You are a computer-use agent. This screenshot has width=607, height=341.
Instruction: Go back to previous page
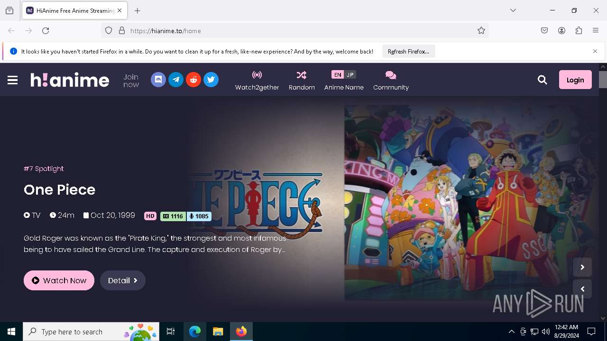tap(11, 31)
